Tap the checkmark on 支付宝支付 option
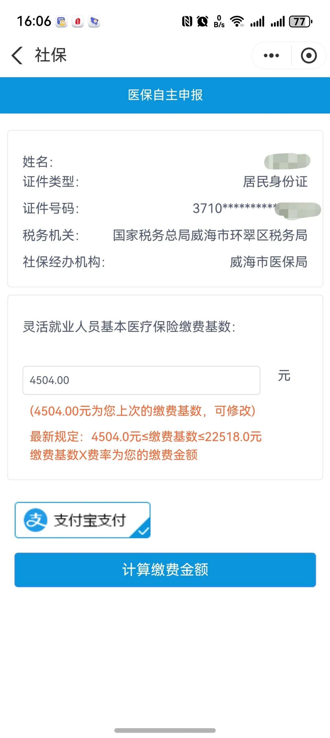The image size is (330, 738). pos(143,531)
